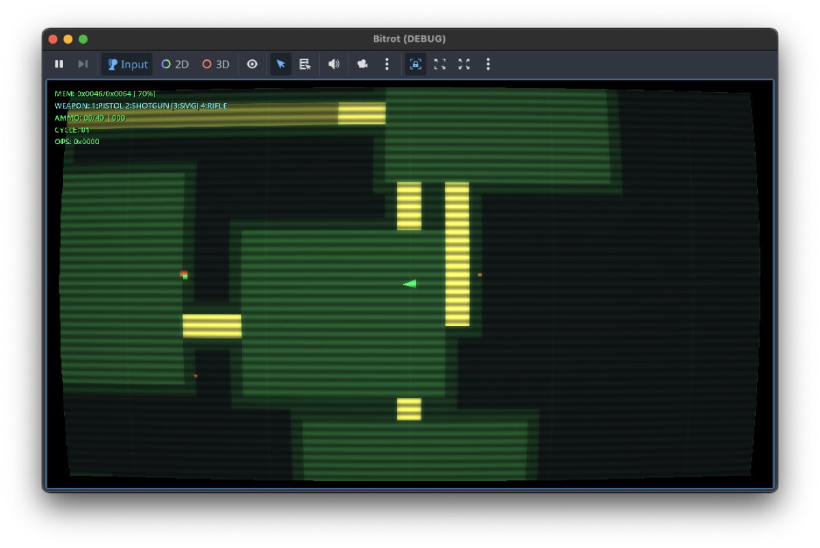Viewport: 820px width, 548px height.
Task: Step to the next frame
Action: (83, 63)
